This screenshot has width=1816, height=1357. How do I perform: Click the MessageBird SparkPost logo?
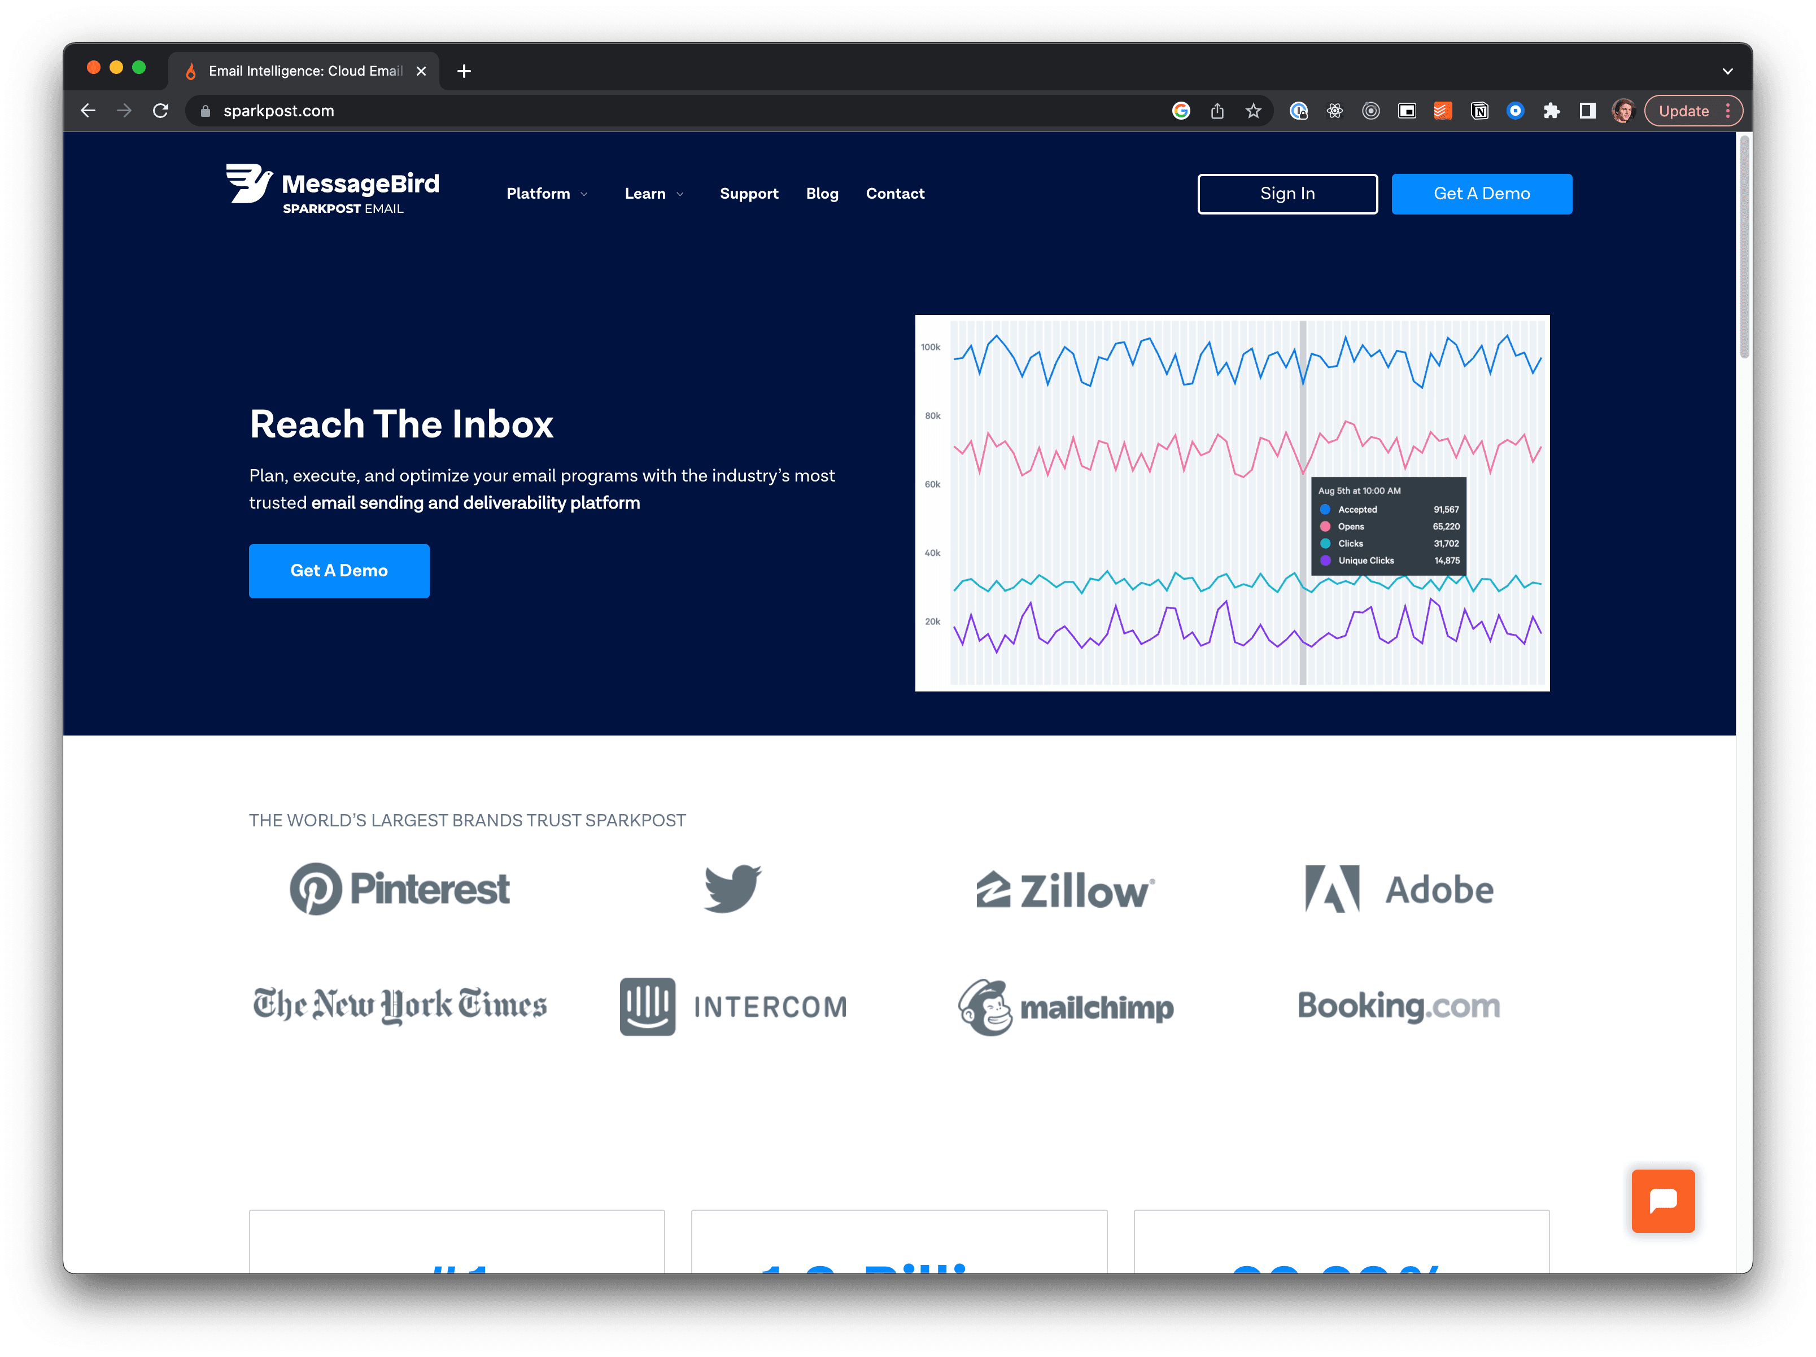[333, 189]
